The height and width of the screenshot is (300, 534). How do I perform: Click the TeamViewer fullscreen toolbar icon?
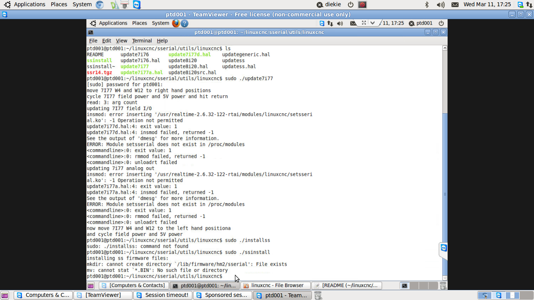click(364, 23)
